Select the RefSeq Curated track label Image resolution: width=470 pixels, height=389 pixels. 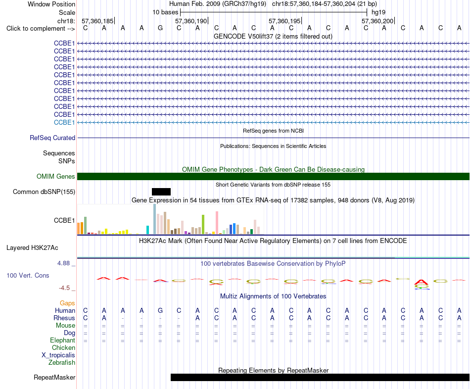pyautogui.click(x=52, y=138)
